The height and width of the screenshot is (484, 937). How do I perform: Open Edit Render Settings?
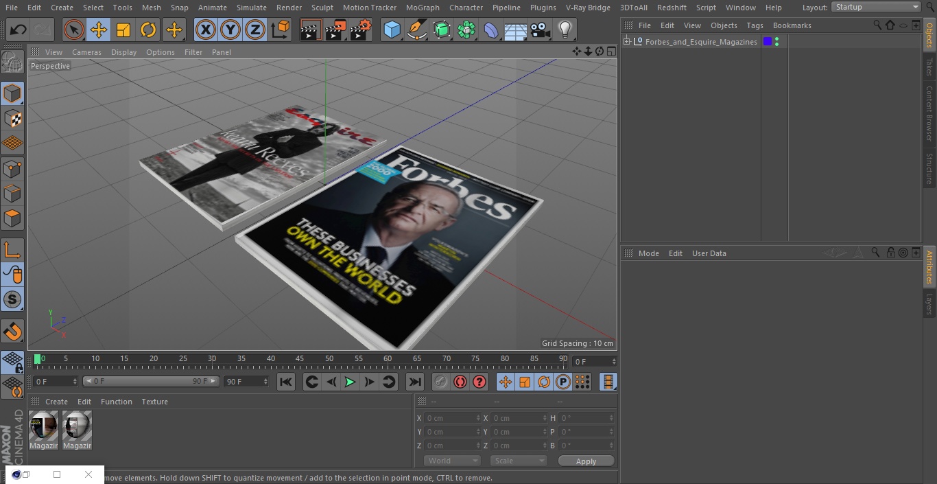tap(361, 30)
